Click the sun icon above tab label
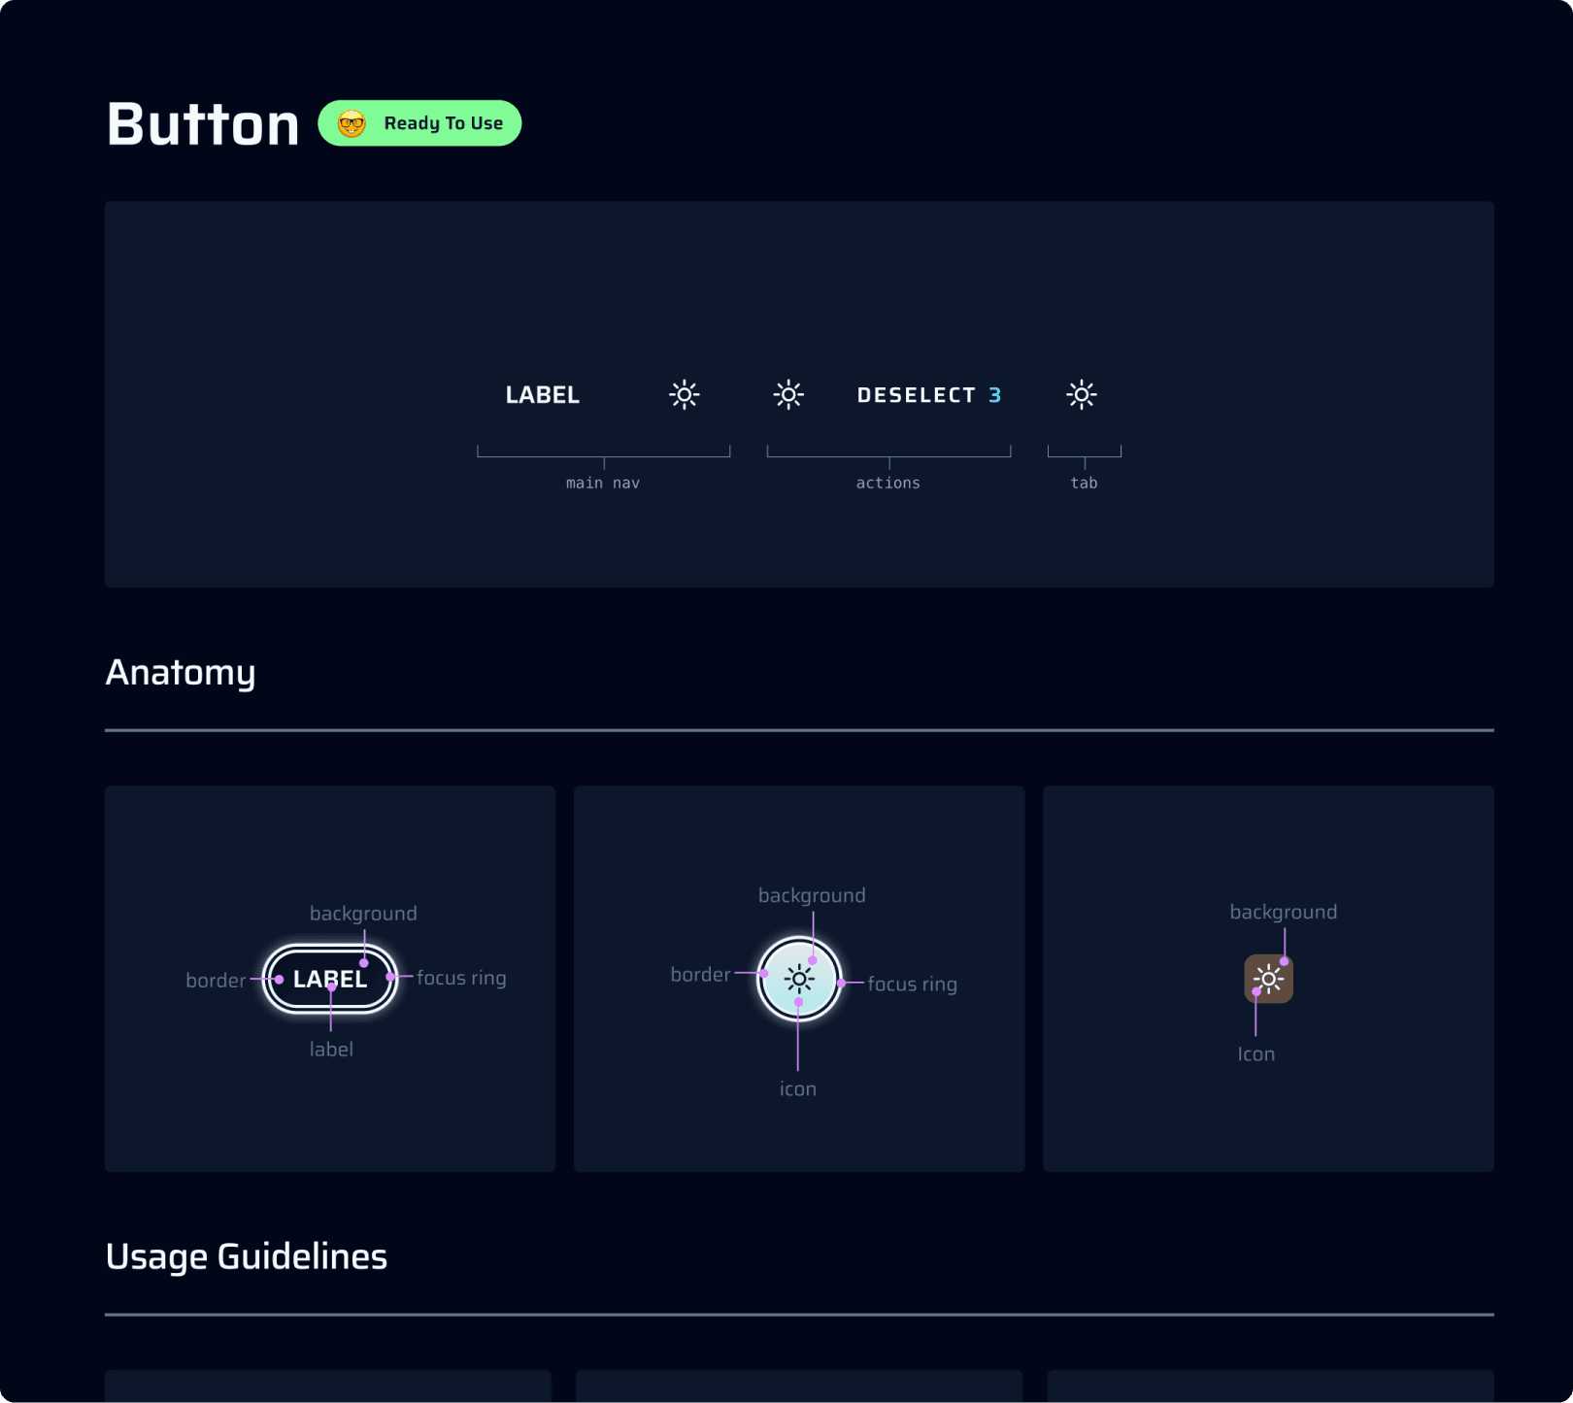Image resolution: width=1573 pixels, height=1403 pixels. point(1082,395)
